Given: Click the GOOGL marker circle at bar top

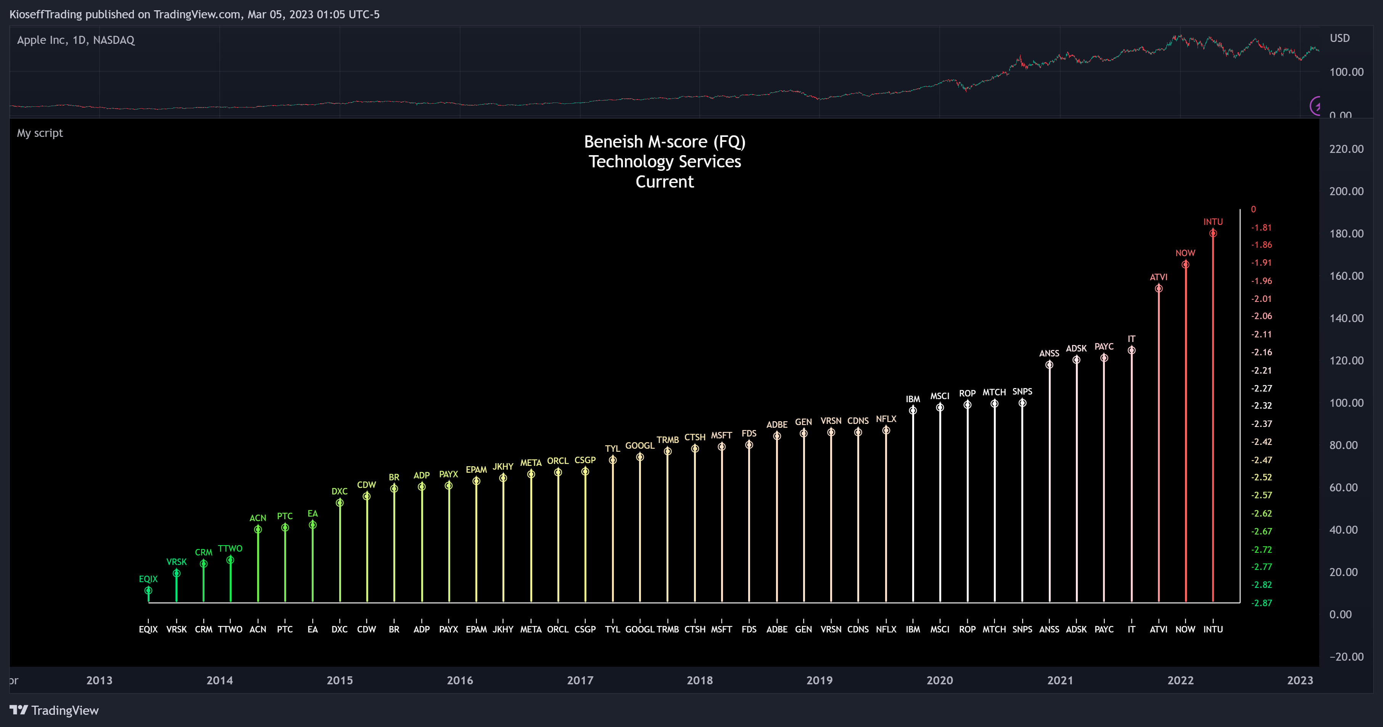Looking at the screenshot, I should point(640,457).
